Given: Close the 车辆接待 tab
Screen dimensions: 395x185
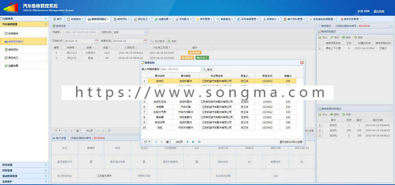Looking at the screenshot, I should [83, 19].
